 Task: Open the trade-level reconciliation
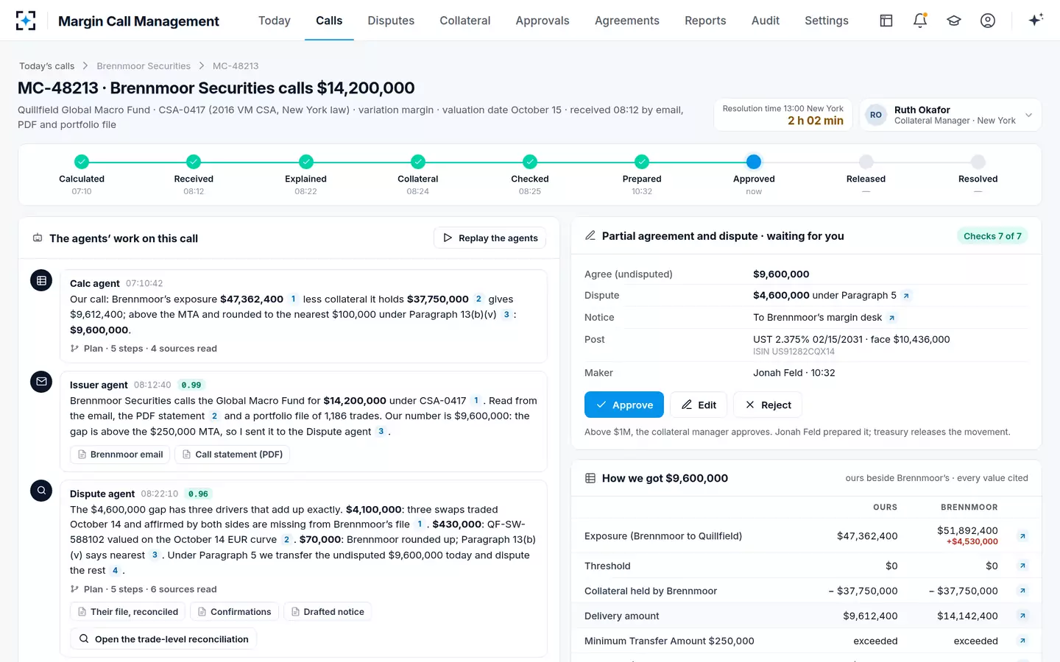tap(163, 639)
